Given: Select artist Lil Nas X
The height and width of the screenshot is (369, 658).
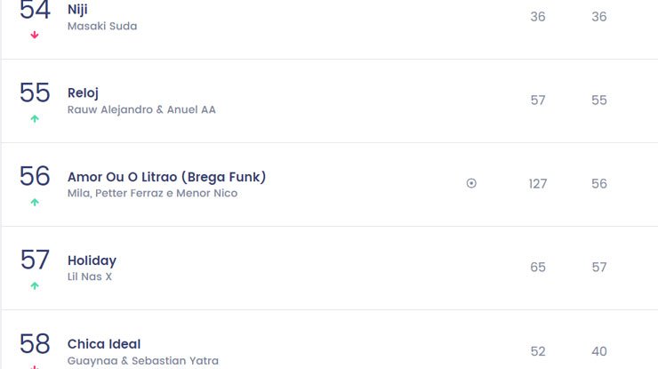Looking at the screenshot, I should [90, 277].
